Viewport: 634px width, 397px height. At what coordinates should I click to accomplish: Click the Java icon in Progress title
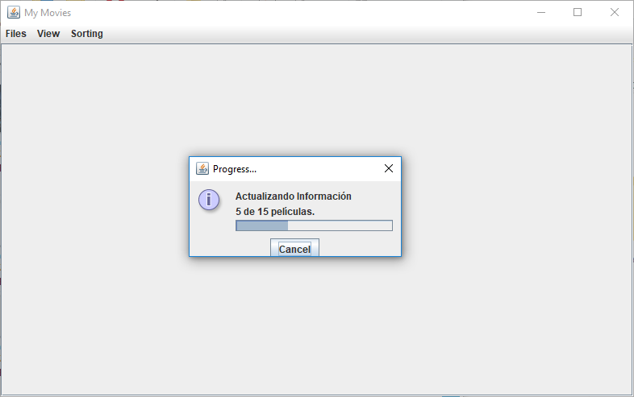tap(202, 168)
